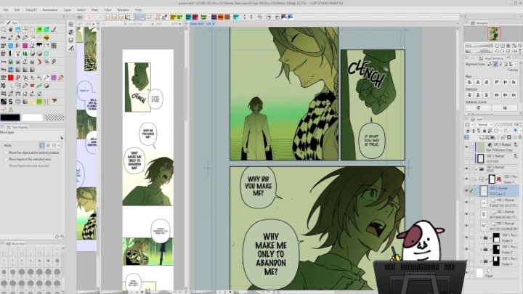Adjust the layer opacity slider
Viewport: 523px width, 294px height.
503,125
